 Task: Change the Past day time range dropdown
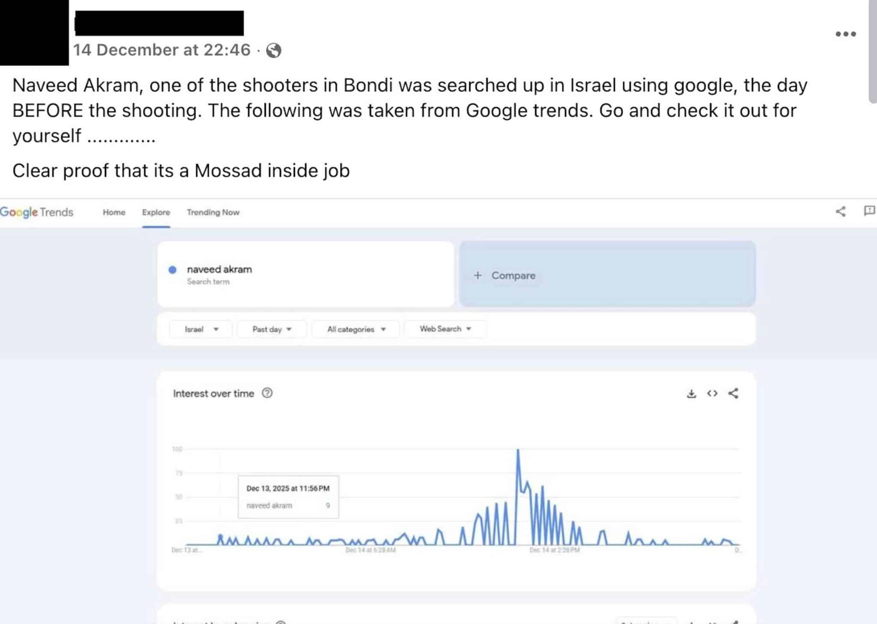click(x=271, y=329)
